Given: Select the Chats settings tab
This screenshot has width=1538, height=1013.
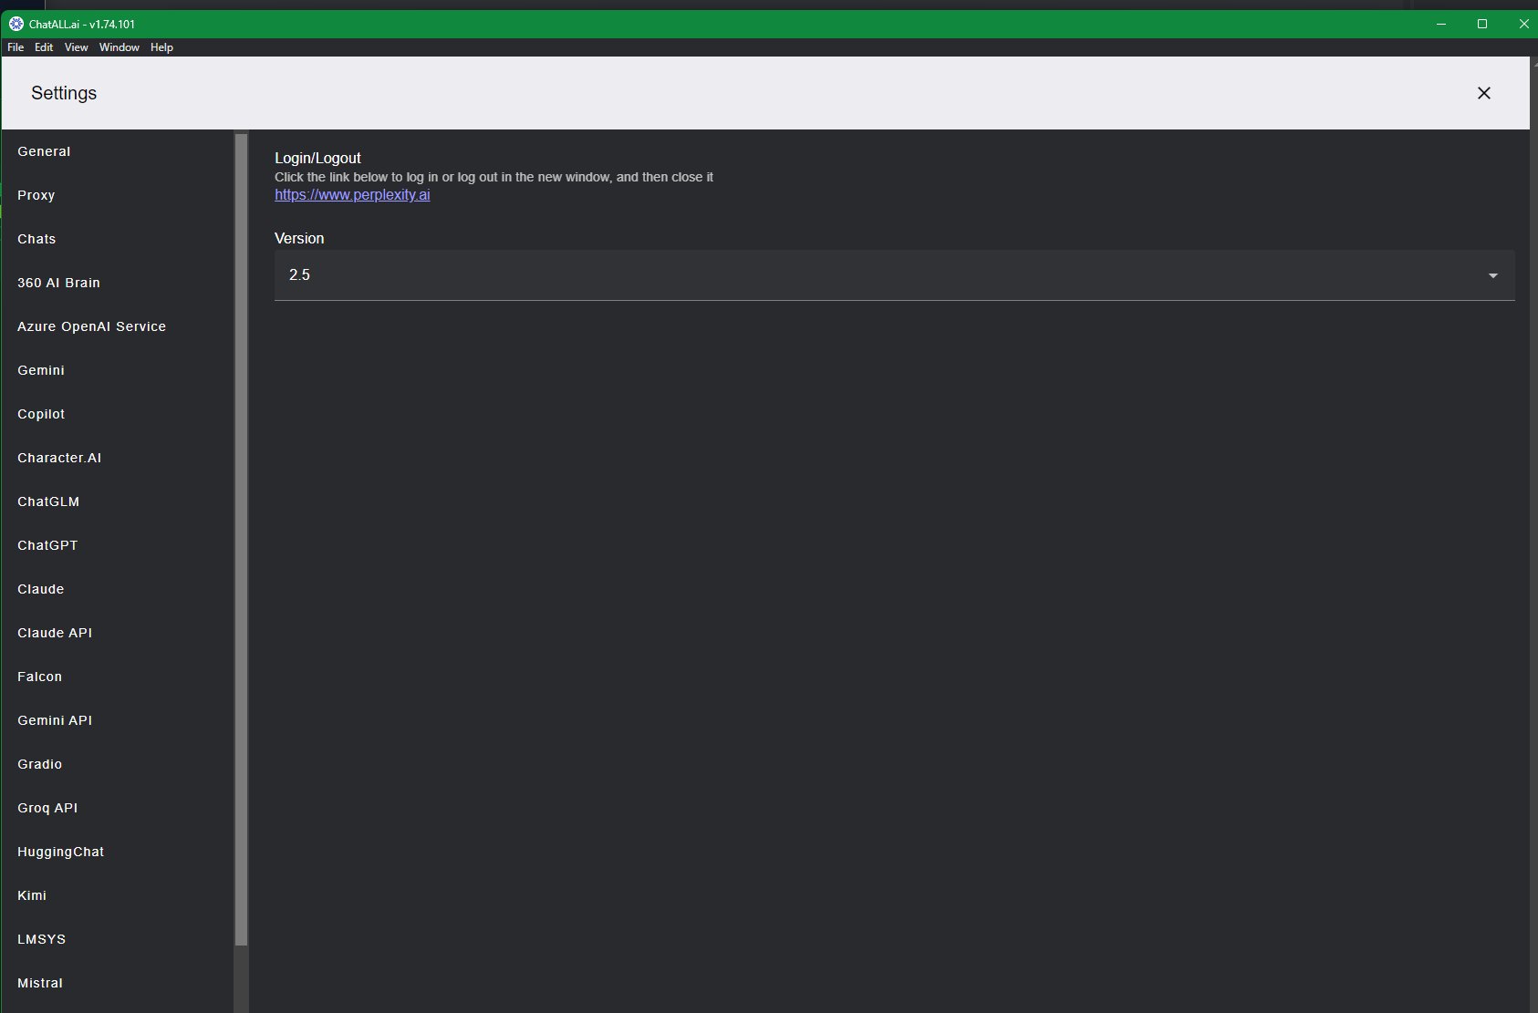Looking at the screenshot, I should pos(117,239).
